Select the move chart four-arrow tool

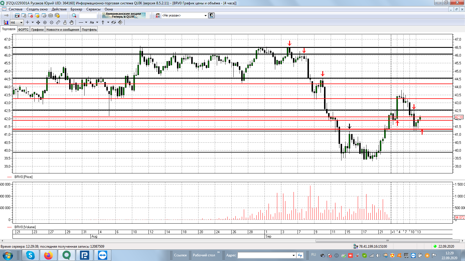(38, 22)
